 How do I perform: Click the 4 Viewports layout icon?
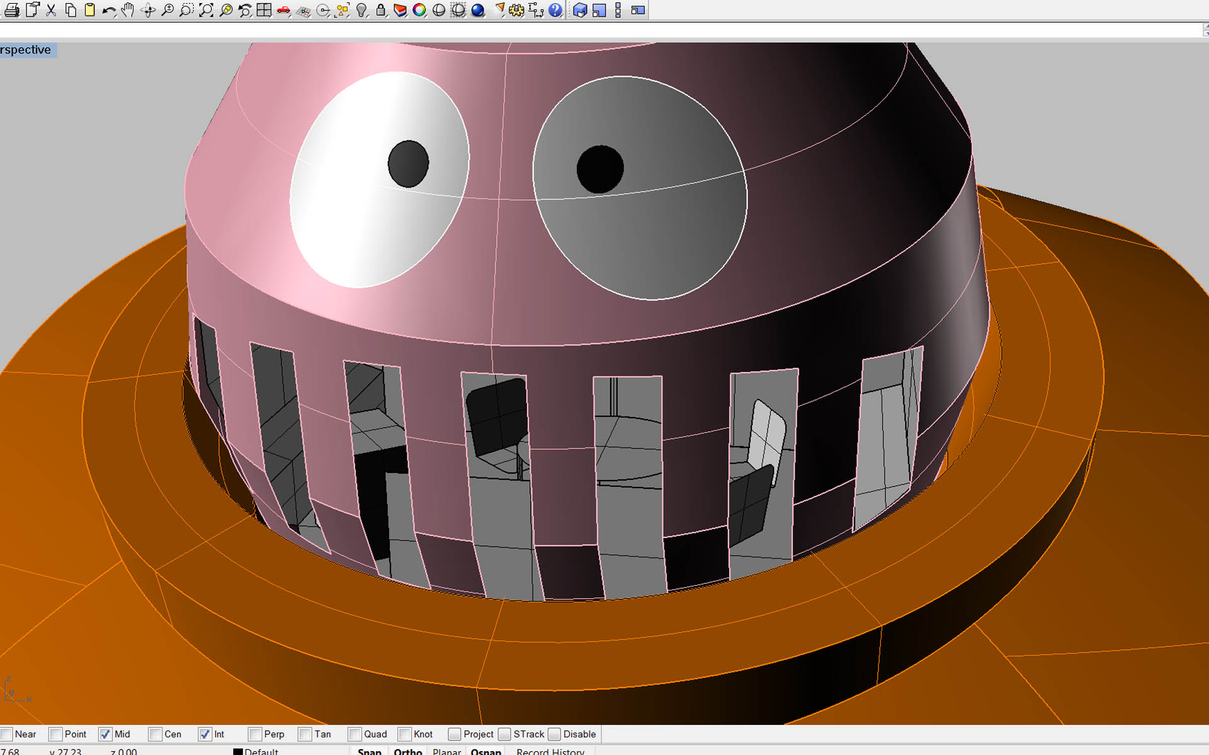[264, 10]
